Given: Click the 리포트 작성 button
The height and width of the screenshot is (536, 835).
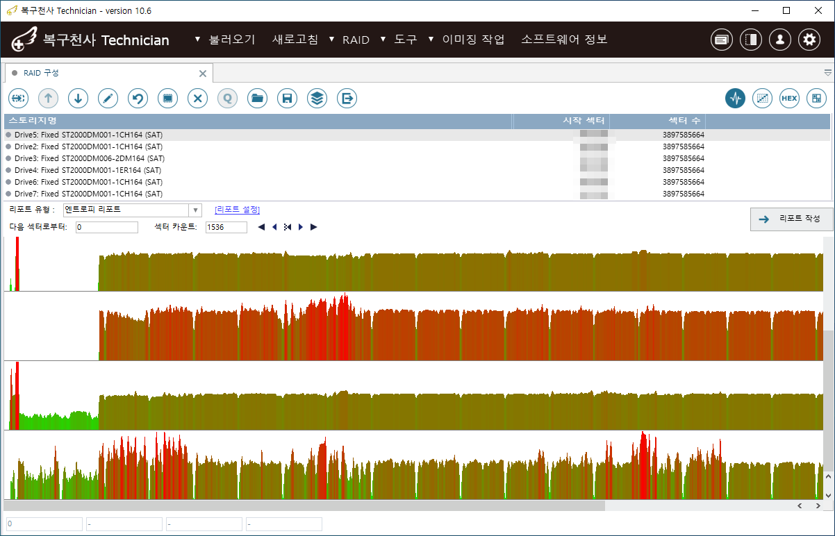Looking at the screenshot, I should [791, 219].
